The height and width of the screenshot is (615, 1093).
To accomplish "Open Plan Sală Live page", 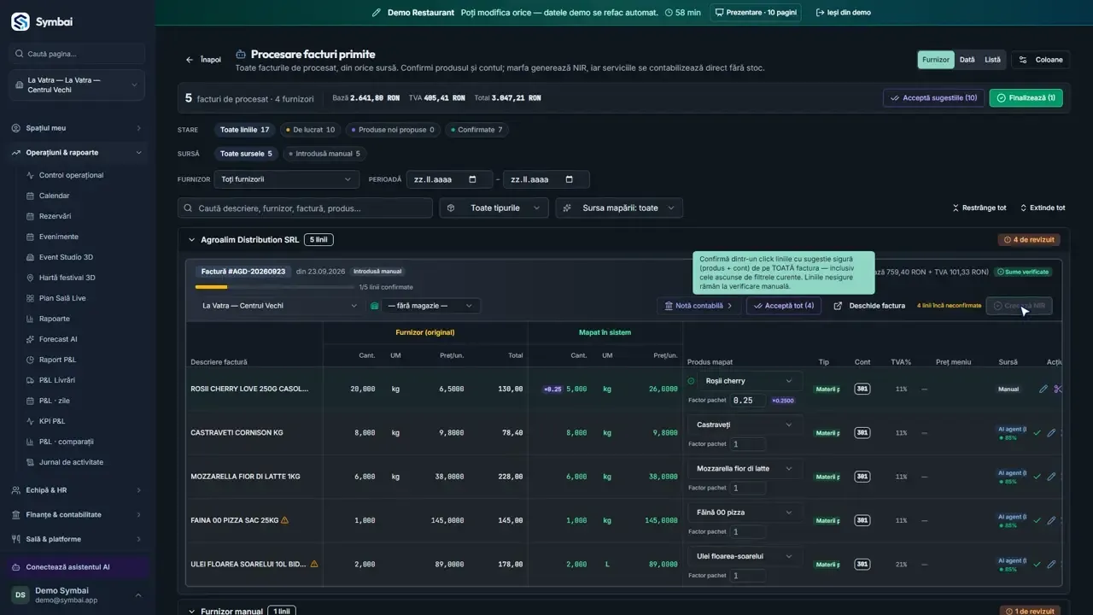I will click(62, 298).
